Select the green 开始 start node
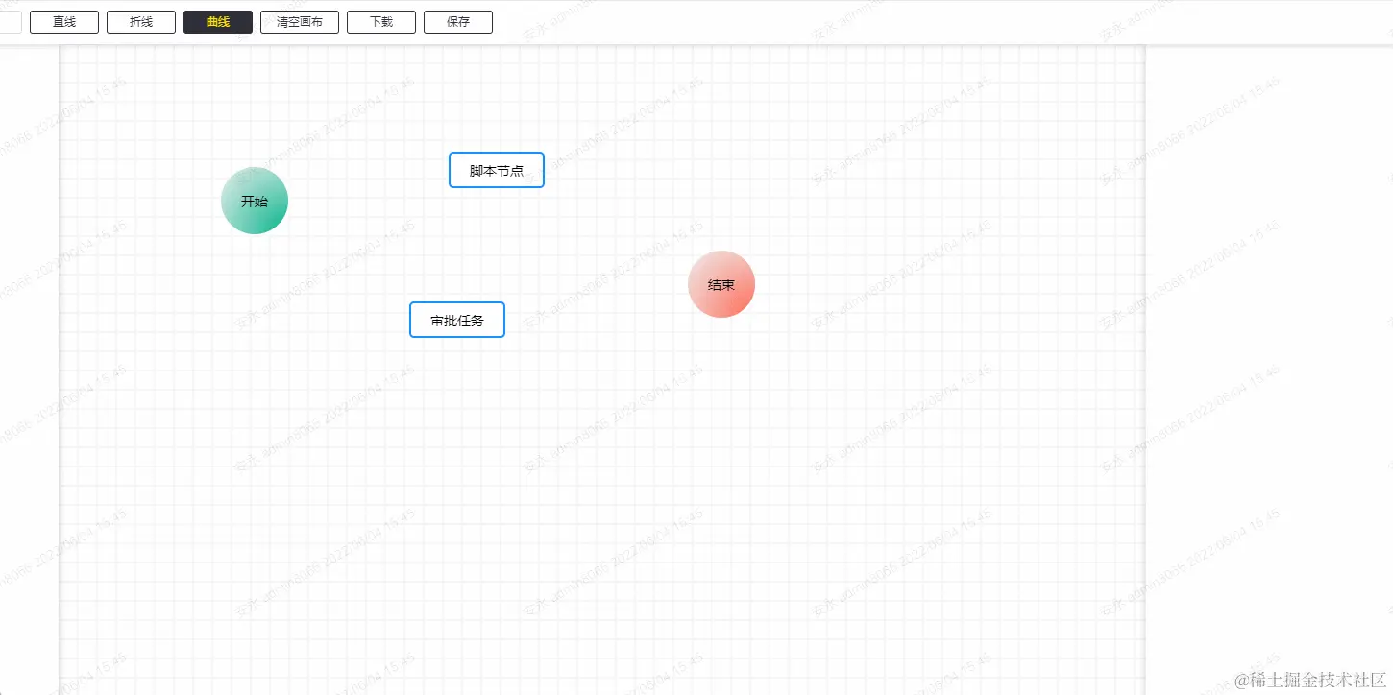 pos(255,201)
